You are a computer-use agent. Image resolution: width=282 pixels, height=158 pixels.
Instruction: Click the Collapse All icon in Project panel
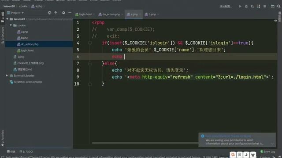pos(56,13)
